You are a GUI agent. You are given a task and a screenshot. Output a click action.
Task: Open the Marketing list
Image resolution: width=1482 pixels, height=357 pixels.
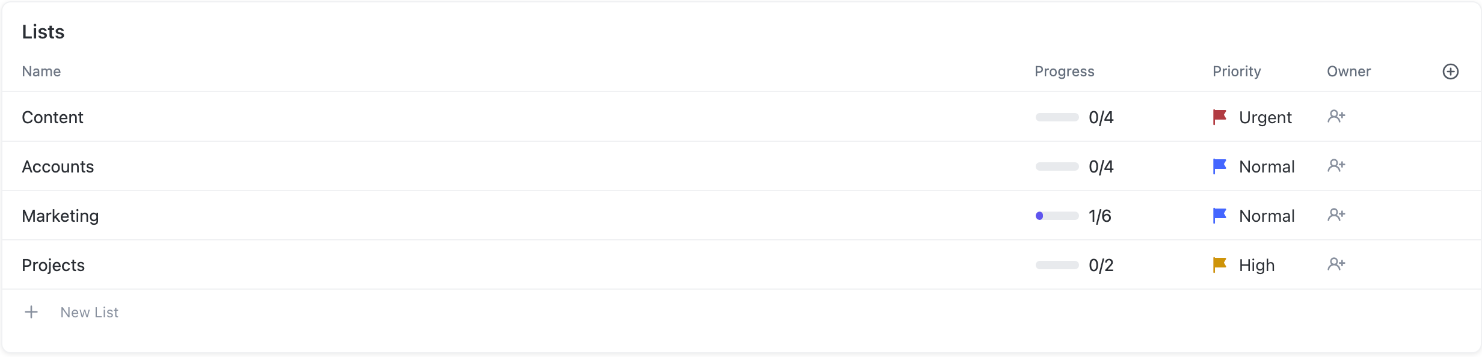pyautogui.click(x=60, y=216)
